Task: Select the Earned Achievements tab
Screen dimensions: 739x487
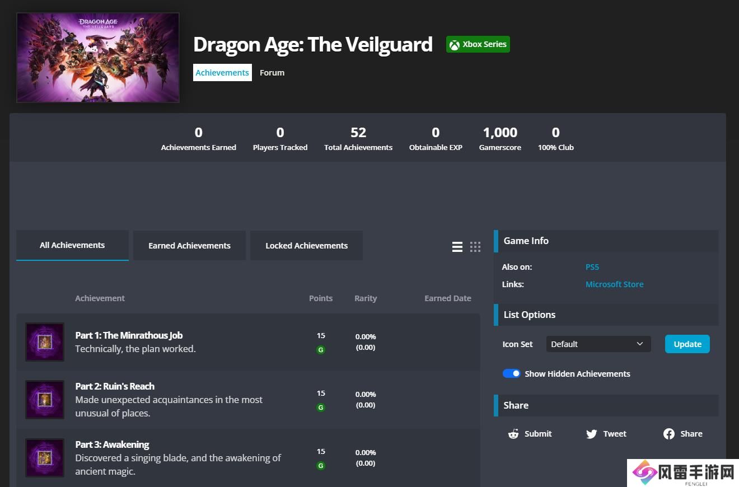Action: pyautogui.click(x=189, y=245)
